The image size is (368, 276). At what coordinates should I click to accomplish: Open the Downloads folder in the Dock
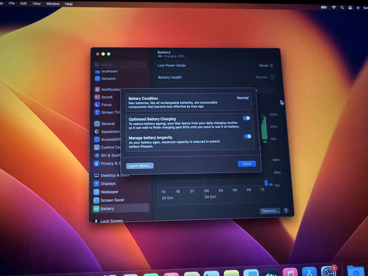pyautogui.click(x=355, y=271)
